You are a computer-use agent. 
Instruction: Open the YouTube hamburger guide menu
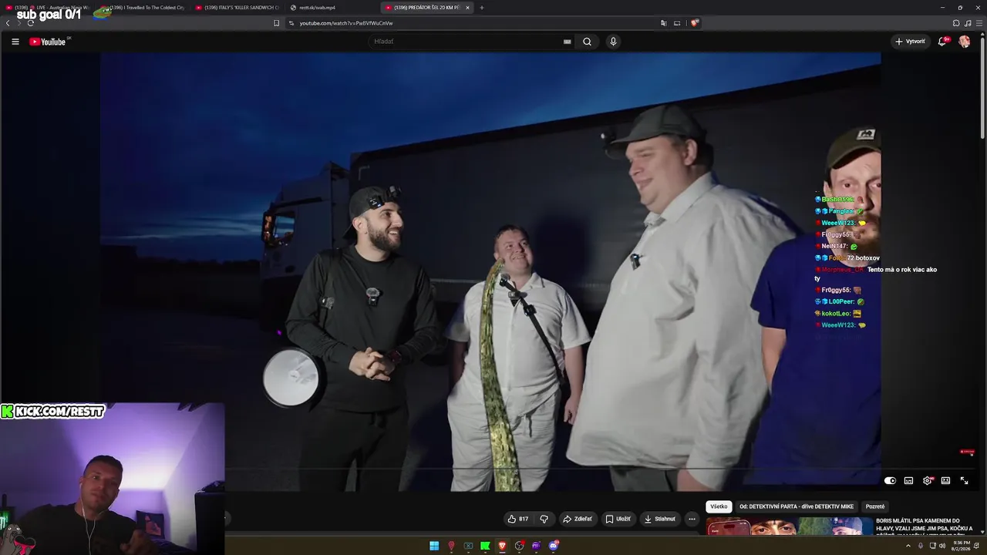(15, 42)
